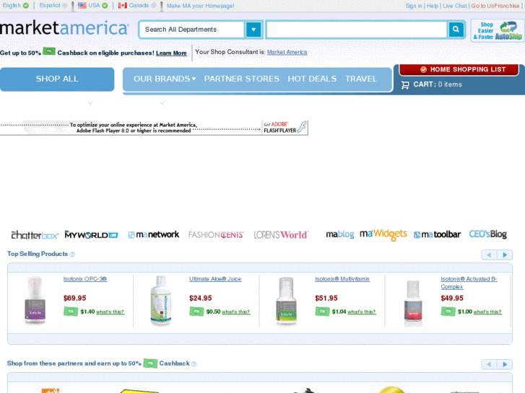The height and width of the screenshot is (393, 525).
Task: Go to PARTNER STORES
Action: [x=242, y=79]
